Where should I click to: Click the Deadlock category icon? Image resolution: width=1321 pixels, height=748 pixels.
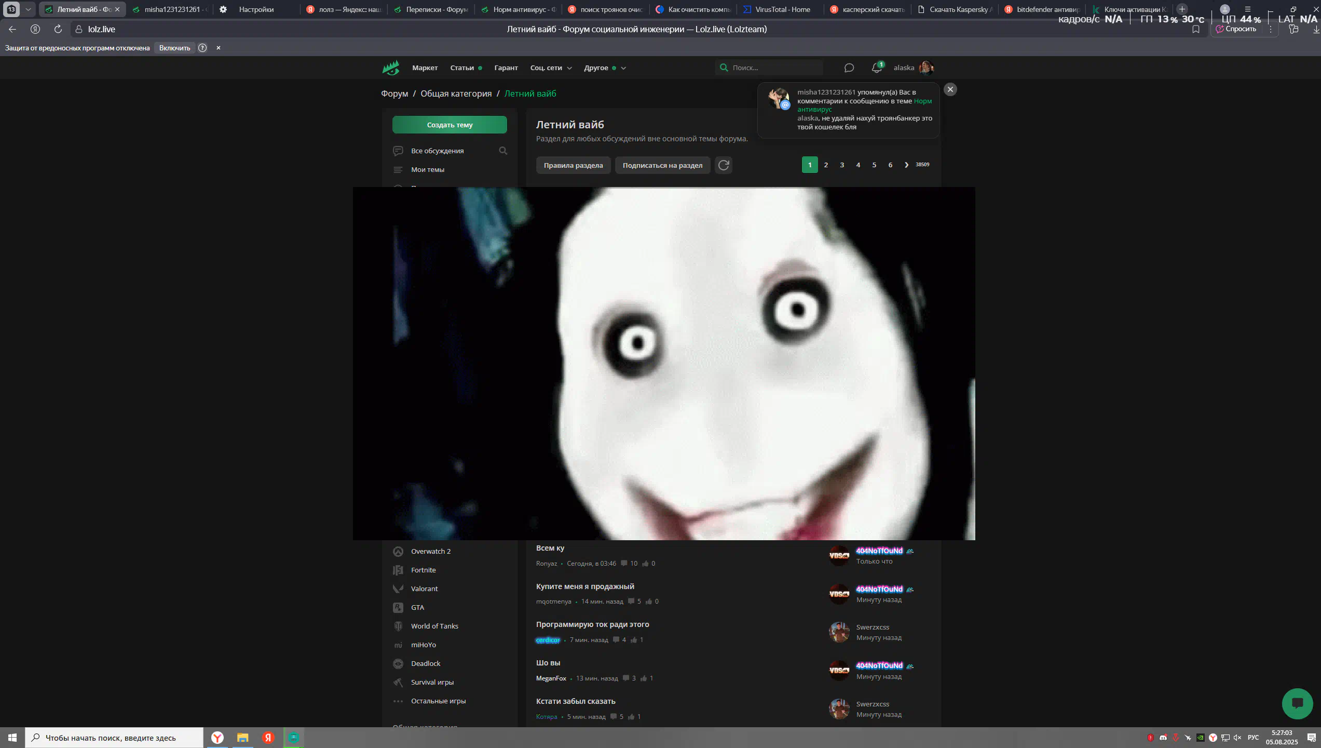tap(398, 663)
